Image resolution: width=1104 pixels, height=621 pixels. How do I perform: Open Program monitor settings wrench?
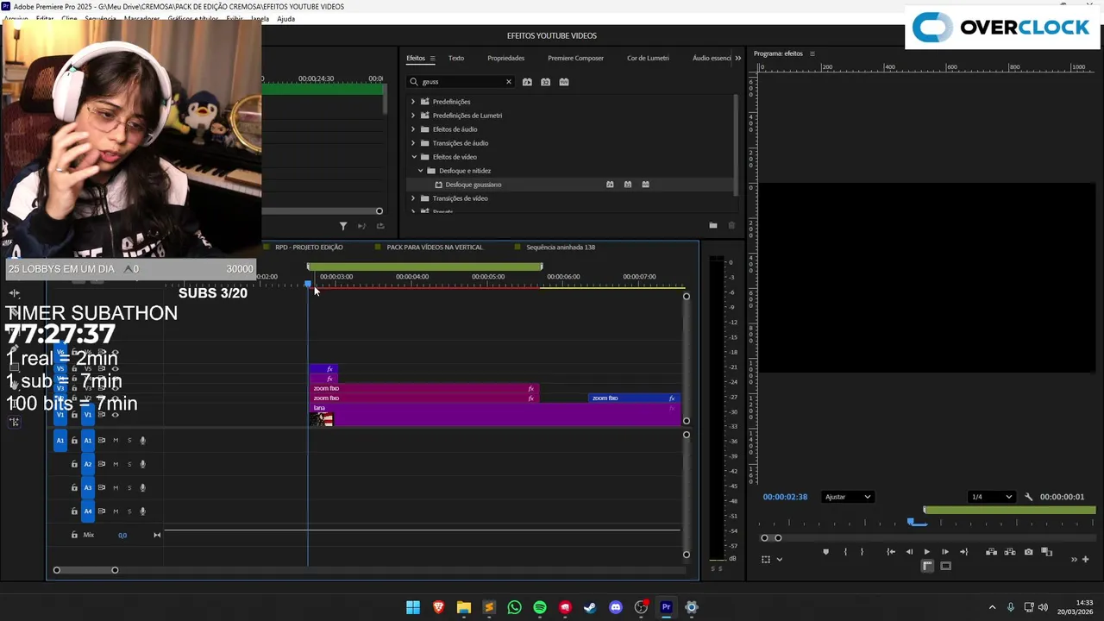[1028, 497]
